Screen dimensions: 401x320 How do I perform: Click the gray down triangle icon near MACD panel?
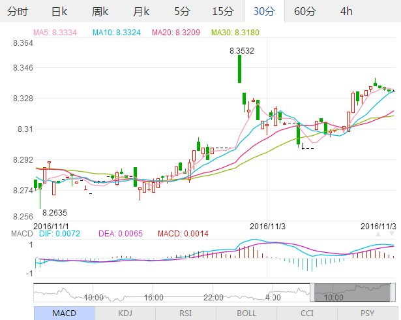click(x=392, y=234)
